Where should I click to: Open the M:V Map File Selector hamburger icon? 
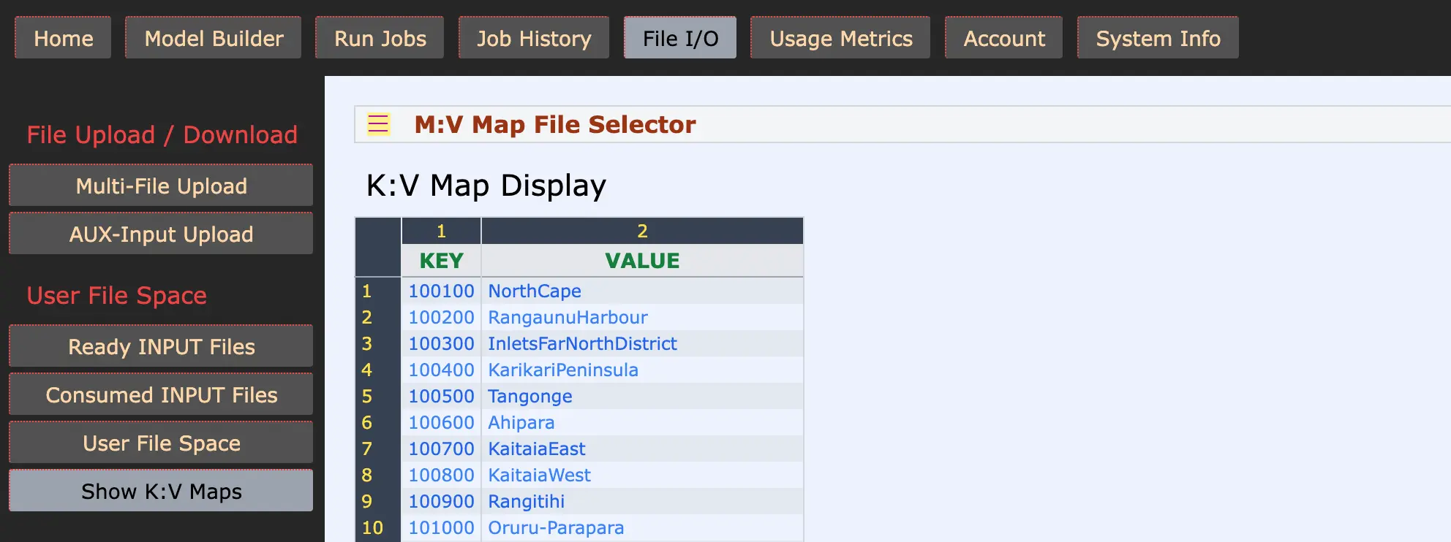coord(378,124)
